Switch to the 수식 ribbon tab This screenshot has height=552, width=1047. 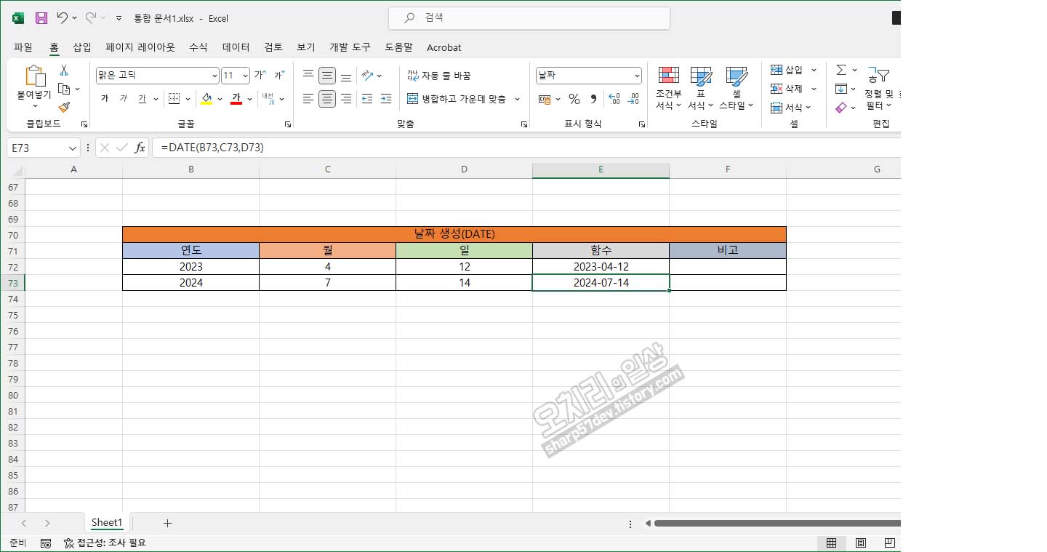(198, 47)
